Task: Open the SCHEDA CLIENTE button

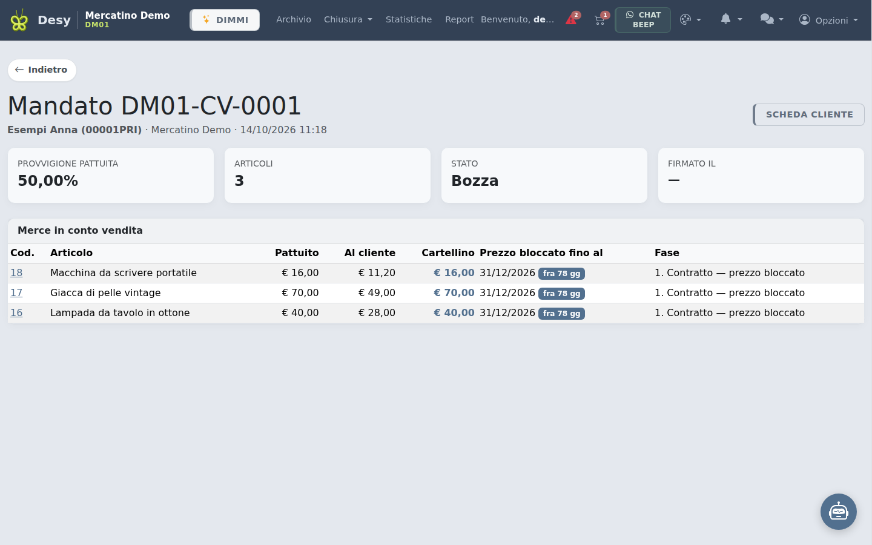Action: coord(808,114)
